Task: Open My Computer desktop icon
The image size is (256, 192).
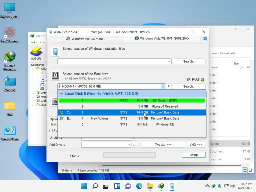Action: [x=10, y=10]
